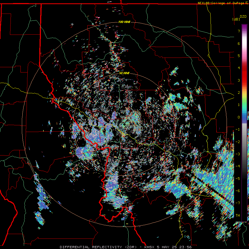This screenshot has width=249, height=249.
Task: Click the KMSX station identifier in caption
Action: (150, 247)
